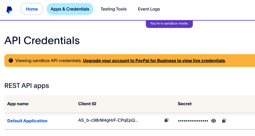Click the "You're in sandbox mode" badge
Image resolution: width=255 pixels, height=136 pixels.
point(169,24)
